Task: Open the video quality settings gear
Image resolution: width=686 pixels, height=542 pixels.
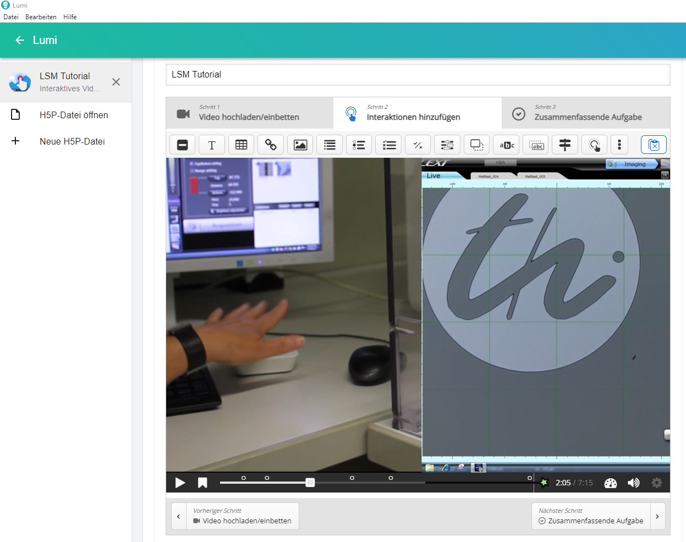Action: (657, 483)
